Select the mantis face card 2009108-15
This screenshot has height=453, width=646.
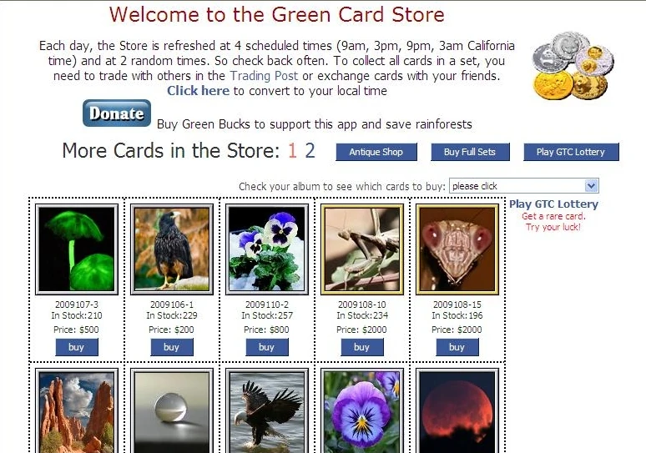coord(457,249)
